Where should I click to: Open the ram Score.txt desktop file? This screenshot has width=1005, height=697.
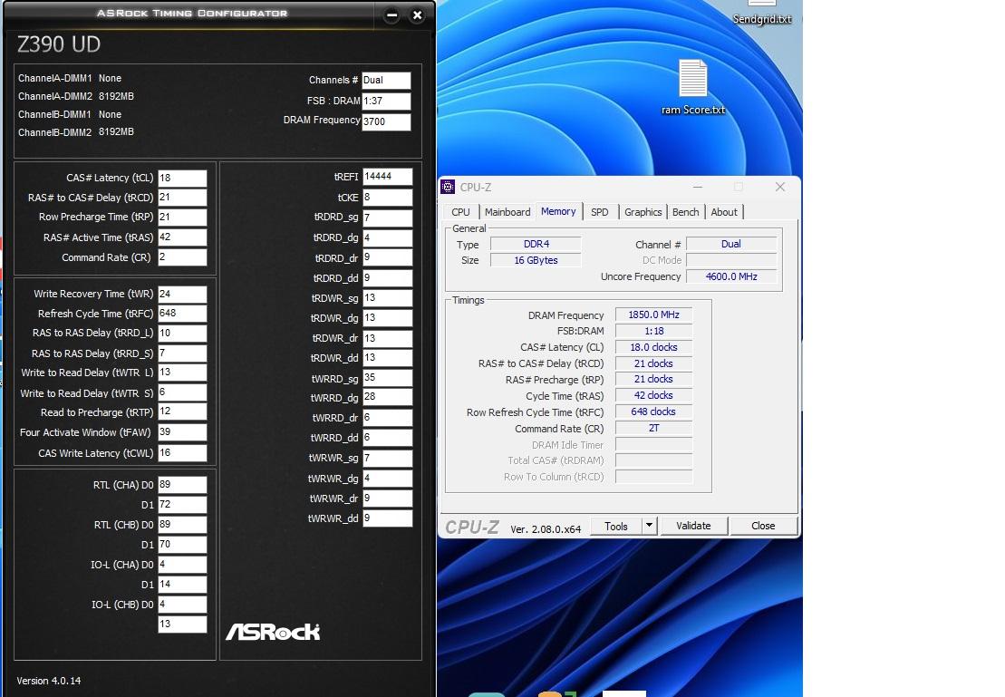pos(692,80)
